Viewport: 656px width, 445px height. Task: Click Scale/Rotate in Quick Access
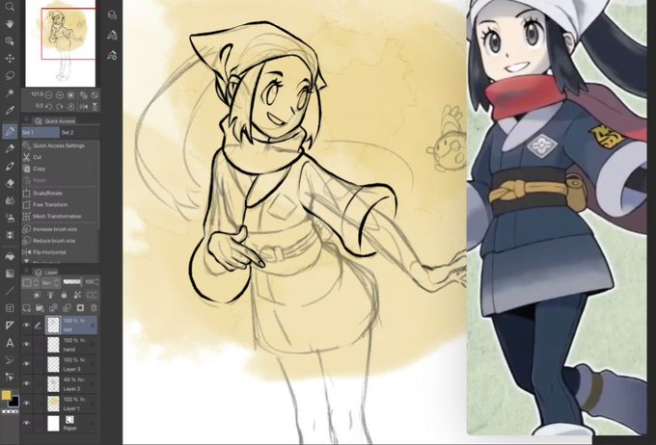[47, 193]
